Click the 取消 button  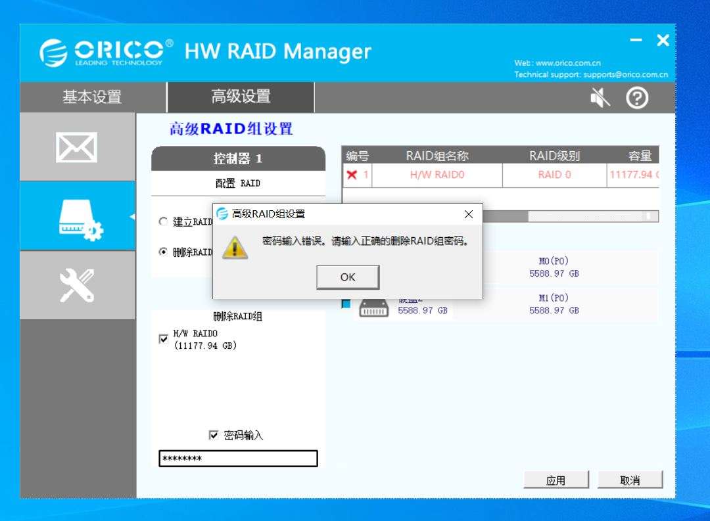(630, 480)
